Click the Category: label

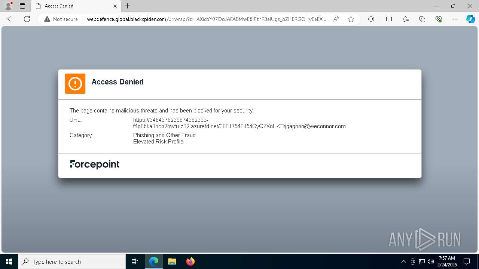pos(81,135)
